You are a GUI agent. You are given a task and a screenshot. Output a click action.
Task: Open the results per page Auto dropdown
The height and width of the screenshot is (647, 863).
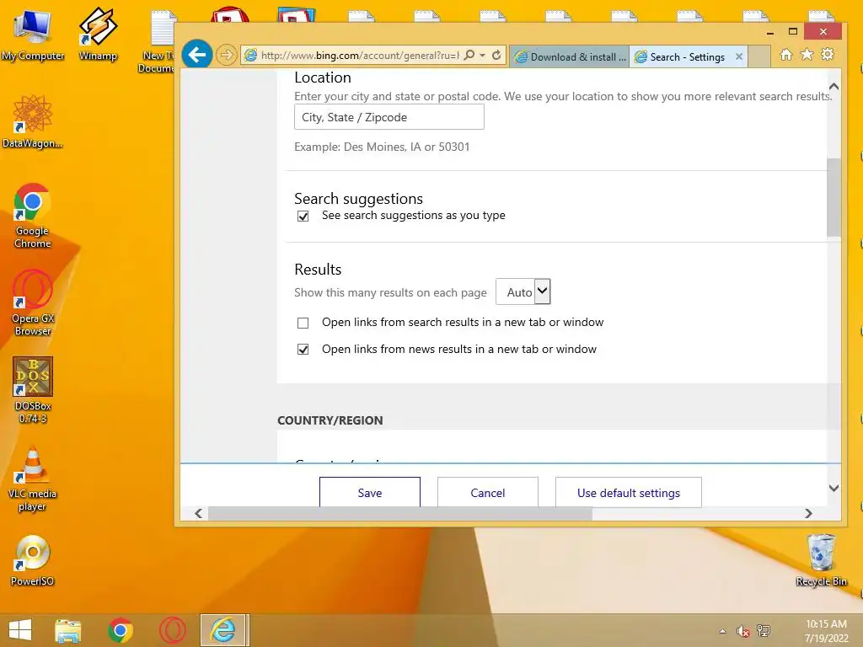point(523,291)
